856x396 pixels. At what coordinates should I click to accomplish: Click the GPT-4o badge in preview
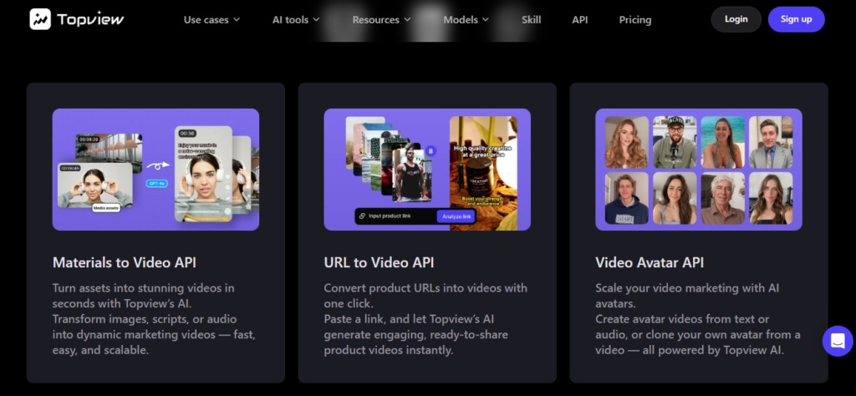coord(156,184)
